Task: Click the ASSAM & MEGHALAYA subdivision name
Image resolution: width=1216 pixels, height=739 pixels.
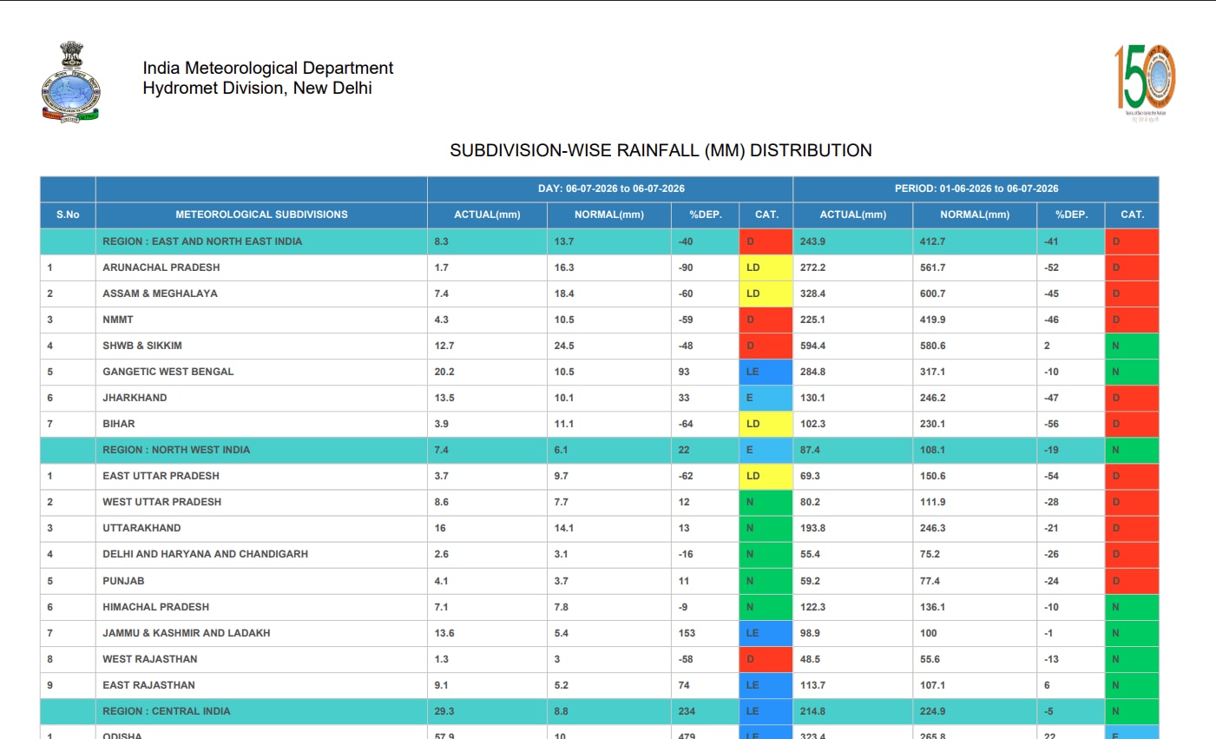Action: 160,294
